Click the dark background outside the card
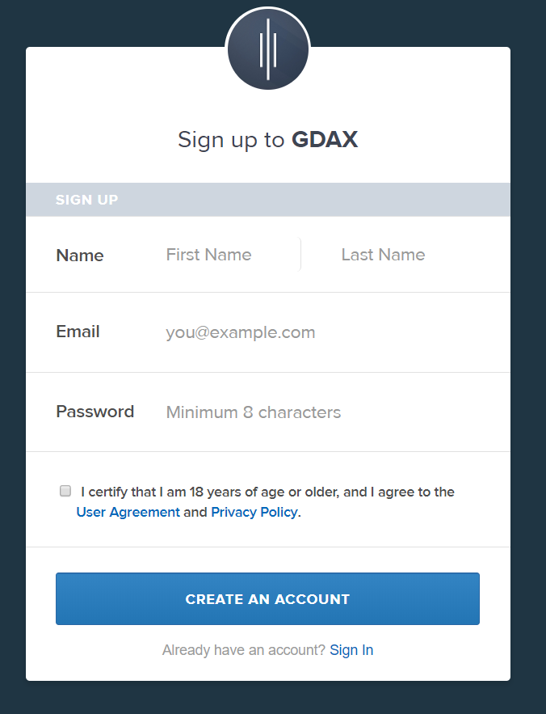Image resolution: width=546 pixels, height=714 pixels. [12, 365]
